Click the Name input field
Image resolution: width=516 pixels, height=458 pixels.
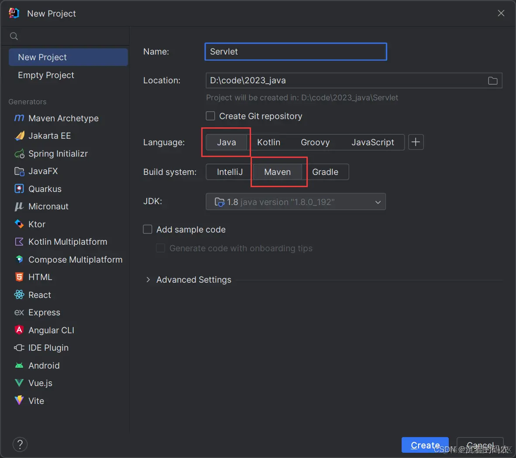pyautogui.click(x=296, y=51)
